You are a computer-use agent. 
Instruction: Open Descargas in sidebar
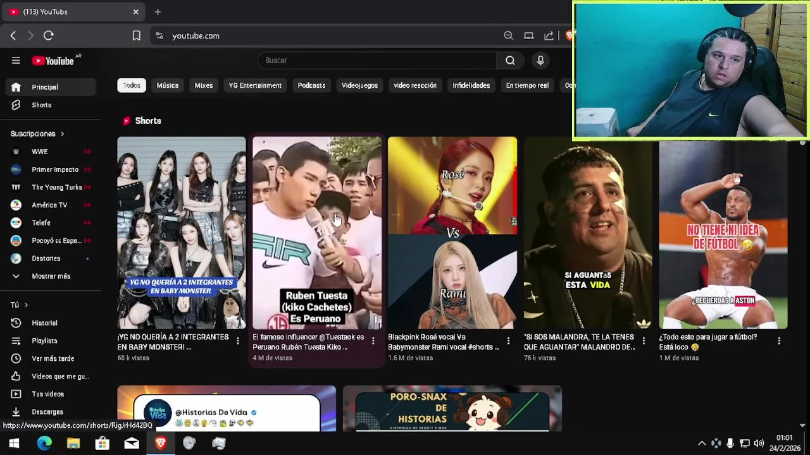tap(50, 411)
